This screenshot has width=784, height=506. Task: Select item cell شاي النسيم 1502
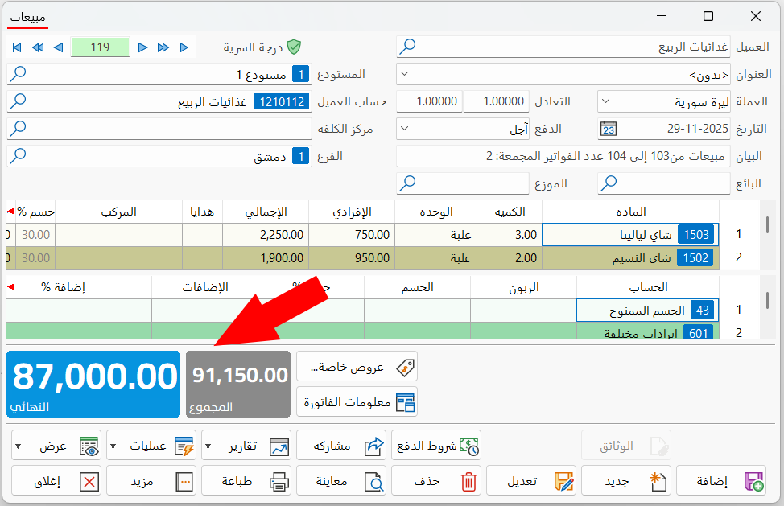[630, 258]
